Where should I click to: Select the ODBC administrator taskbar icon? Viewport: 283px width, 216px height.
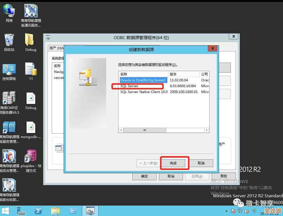click(90, 210)
